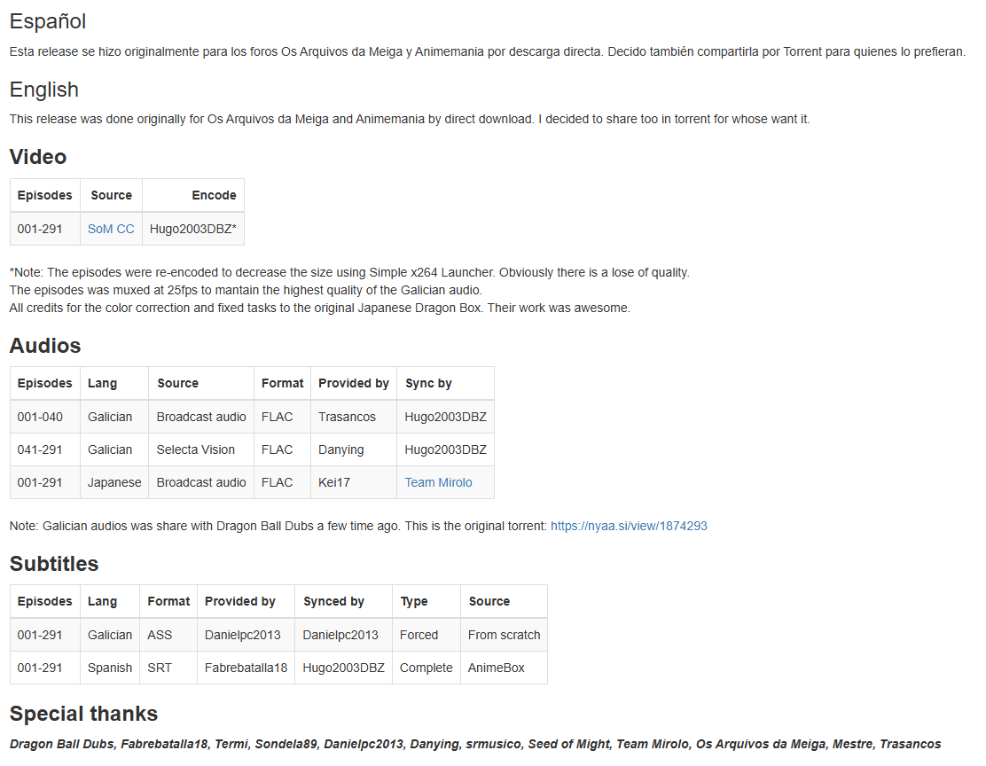
Task: Click the Audios Format column header
Action: point(282,383)
